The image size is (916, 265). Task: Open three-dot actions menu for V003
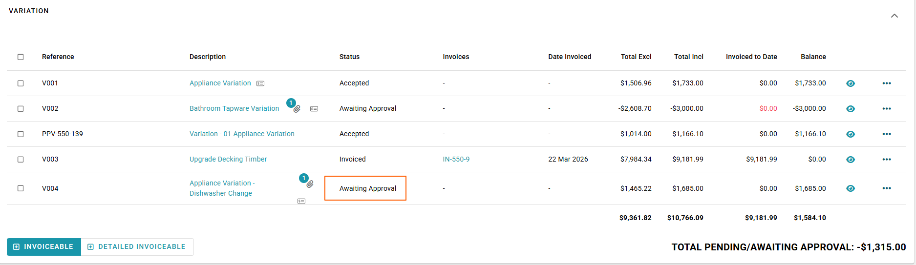886,160
